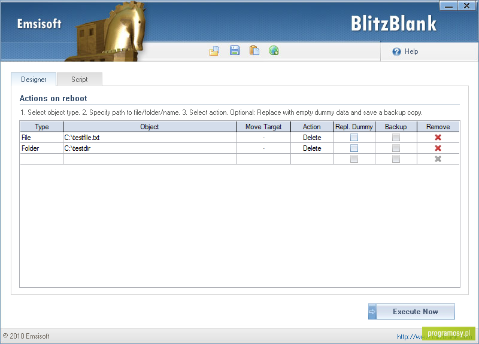Change Delete action for C:\testfile.txt

[x=312, y=138]
